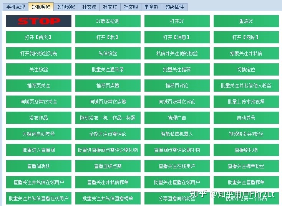
Task: Click 批量关注并私信直播在线用户
Action: (x=39, y=198)
